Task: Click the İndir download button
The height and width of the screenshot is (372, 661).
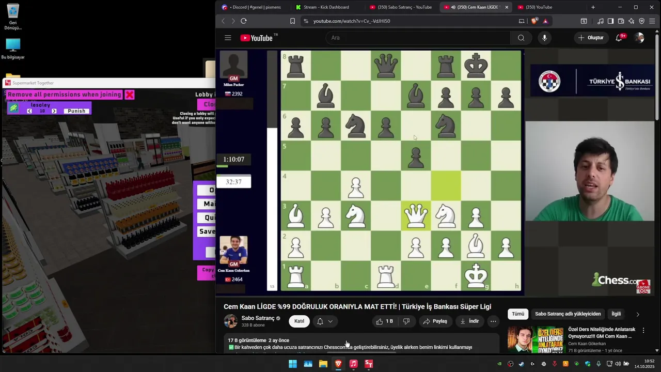Action: (x=469, y=321)
